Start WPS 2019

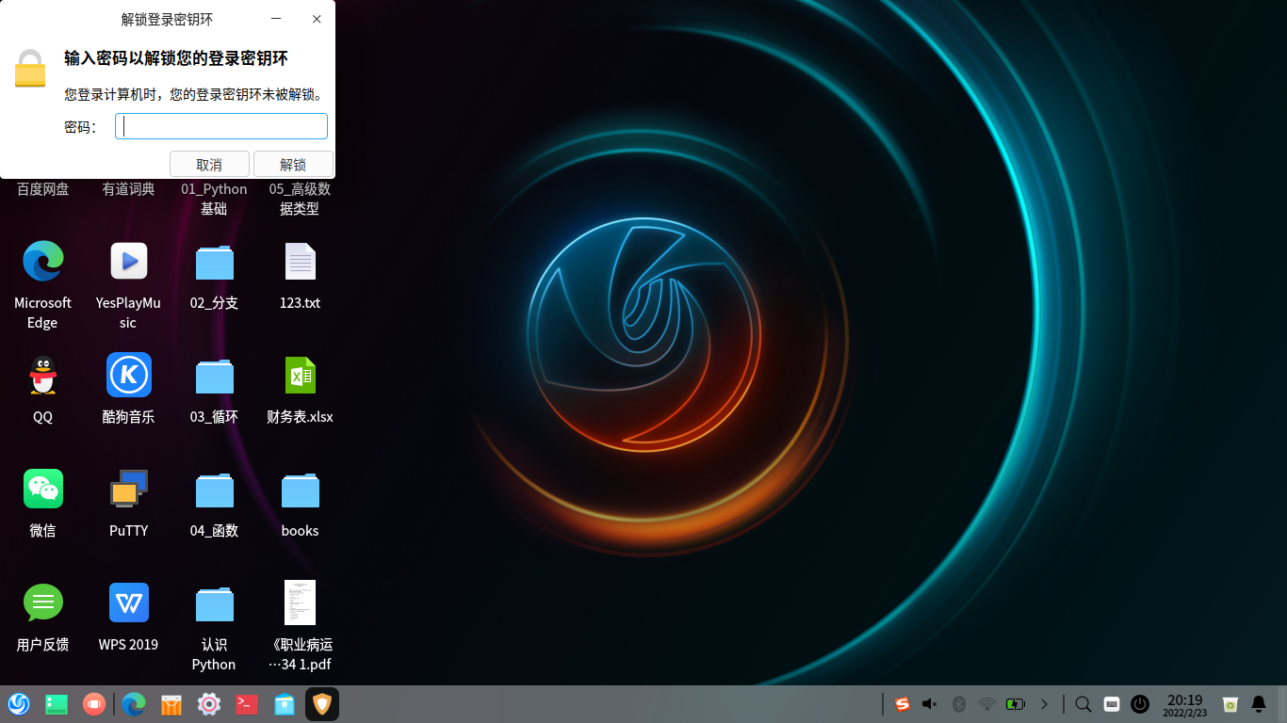tap(128, 602)
